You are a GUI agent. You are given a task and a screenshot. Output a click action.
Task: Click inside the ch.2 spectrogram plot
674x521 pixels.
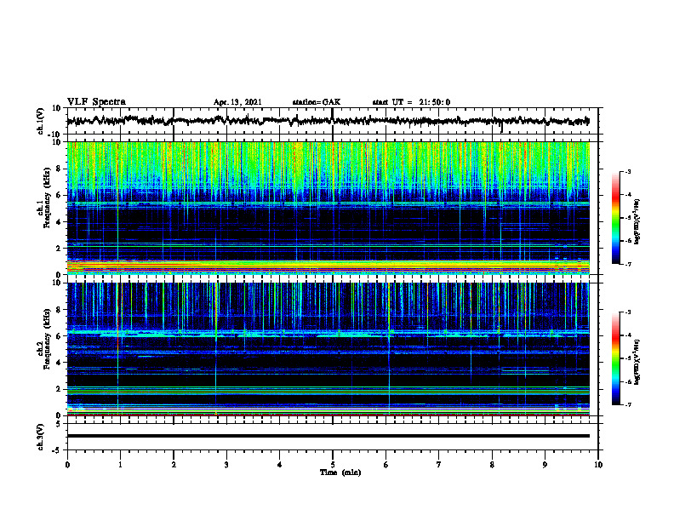[x=328, y=349]
